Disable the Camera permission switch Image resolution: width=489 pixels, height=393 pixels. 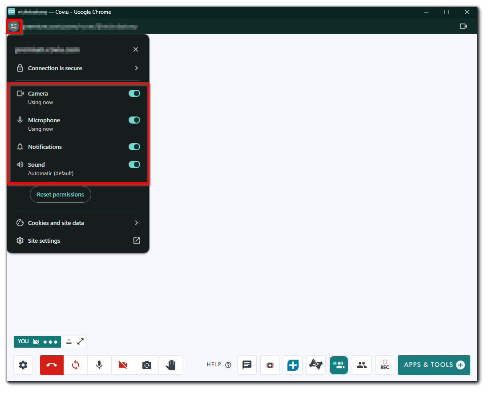[x=134, y=93]
